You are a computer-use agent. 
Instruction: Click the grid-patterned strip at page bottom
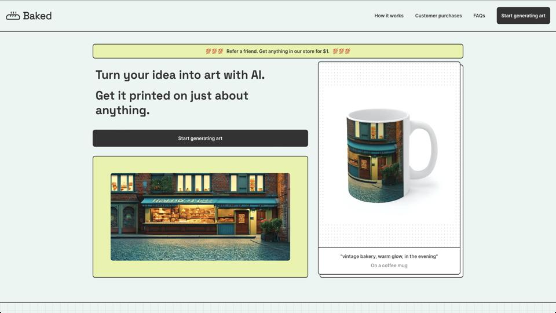point(278,308)
